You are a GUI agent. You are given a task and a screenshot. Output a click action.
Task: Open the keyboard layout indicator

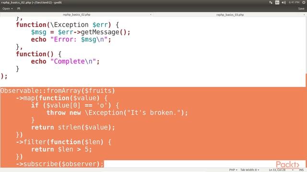point(277,2)
